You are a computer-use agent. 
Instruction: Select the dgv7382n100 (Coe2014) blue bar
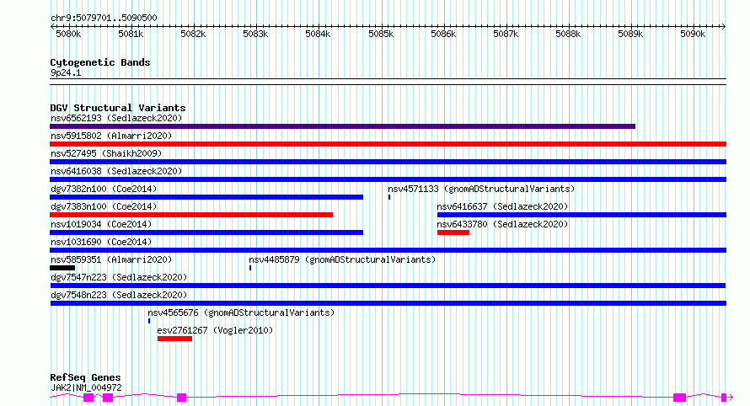tap(206, 197)
